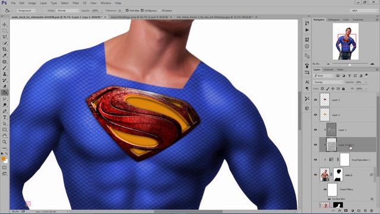Select the Lasso tool
The width and height of the screenshot is (380, 214).
5,37
